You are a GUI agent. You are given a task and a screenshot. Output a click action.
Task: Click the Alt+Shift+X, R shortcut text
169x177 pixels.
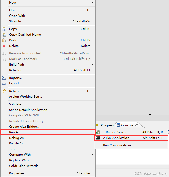coord(153,132)
